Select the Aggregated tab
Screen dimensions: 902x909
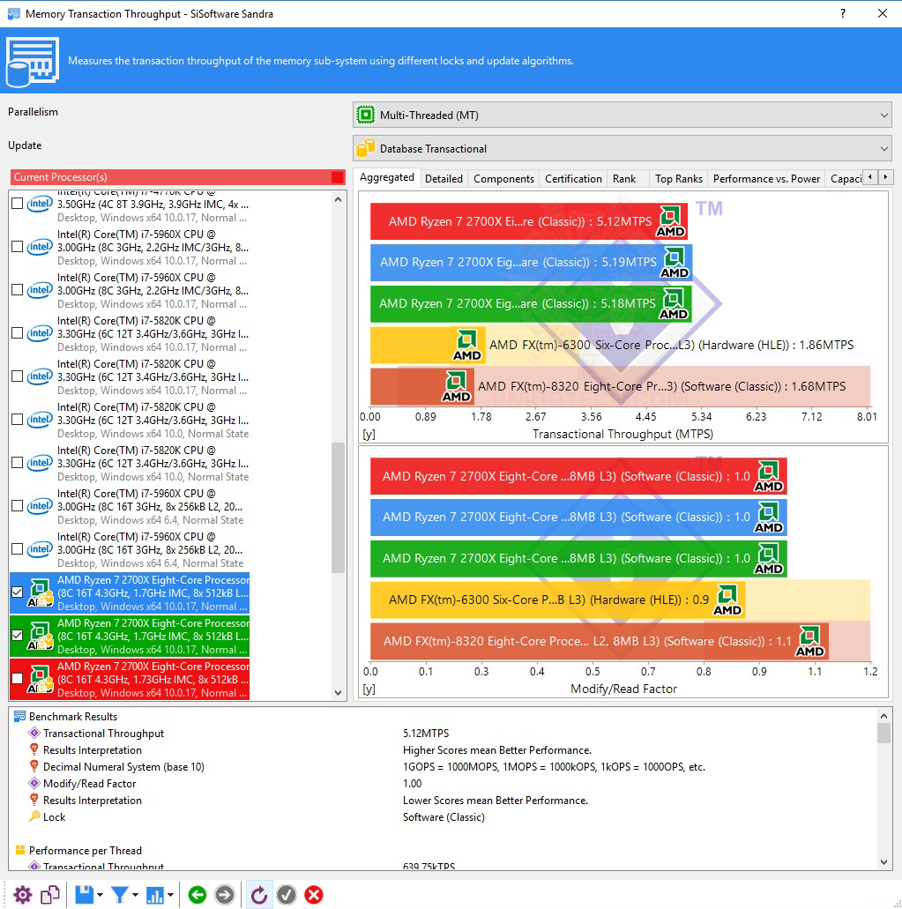click(387, 177)
